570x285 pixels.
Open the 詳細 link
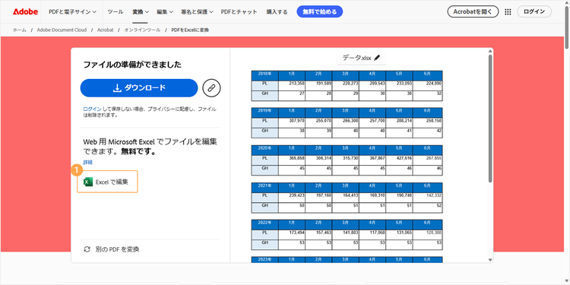pyautogui.click(x=87, y=162)
